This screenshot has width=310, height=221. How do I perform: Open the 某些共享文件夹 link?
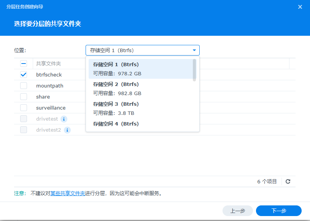(68, 193)
